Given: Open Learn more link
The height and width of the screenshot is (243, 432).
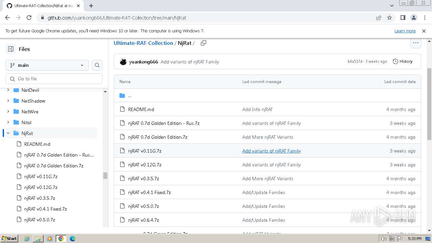Looking at the screenshot, I should tap(405, 31).
